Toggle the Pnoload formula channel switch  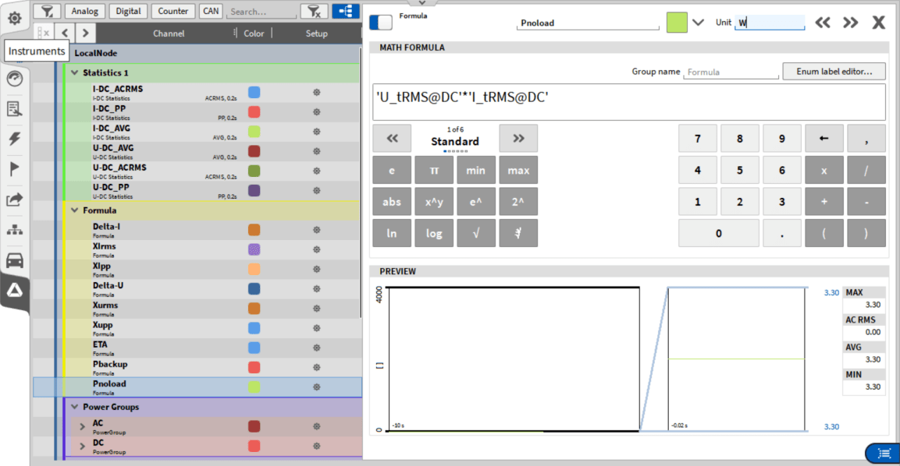tap(381, 22)
